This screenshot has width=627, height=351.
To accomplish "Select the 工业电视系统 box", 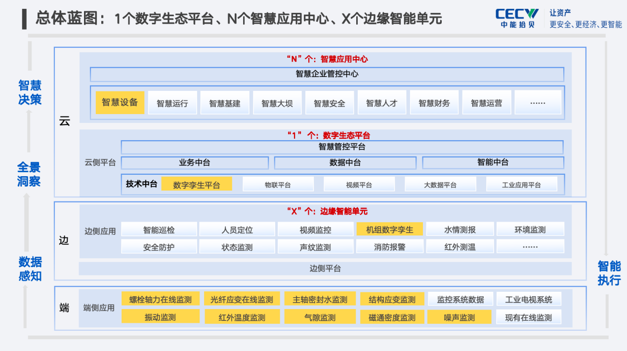I will tap(529, 299).
